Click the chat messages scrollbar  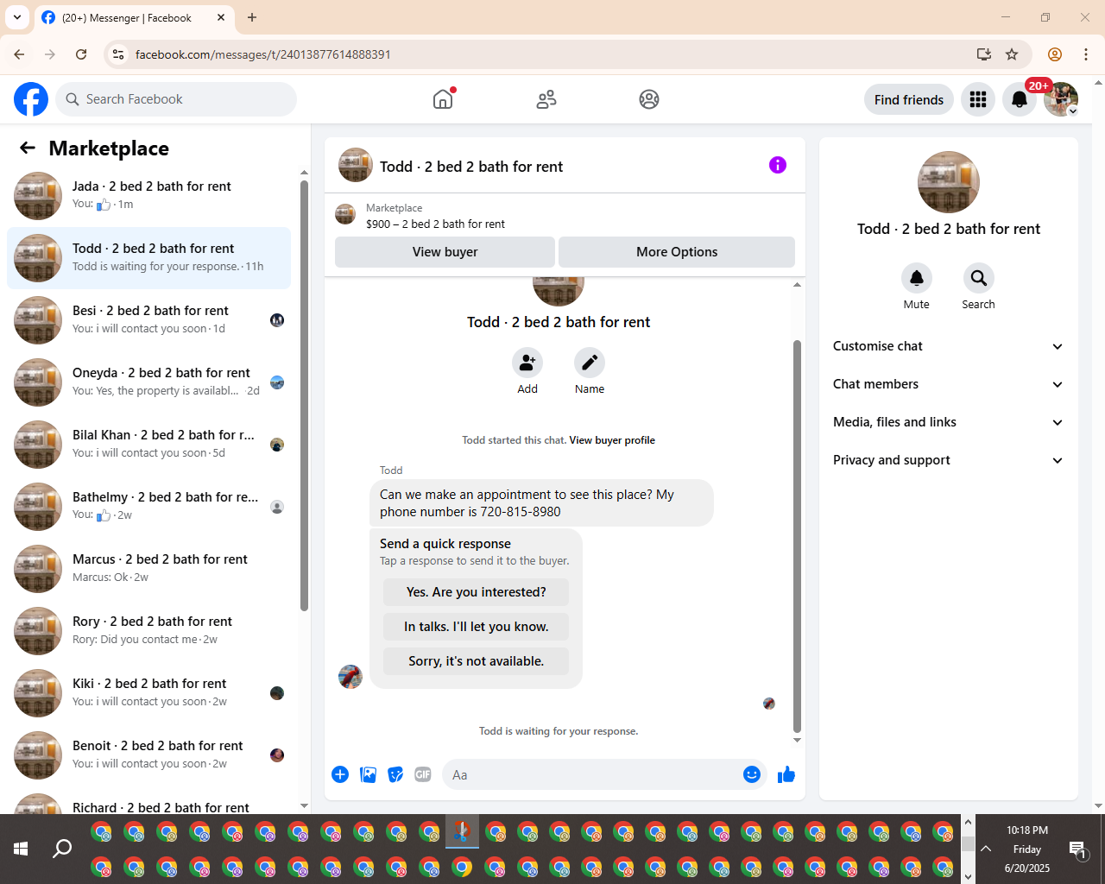coord(797,535)
